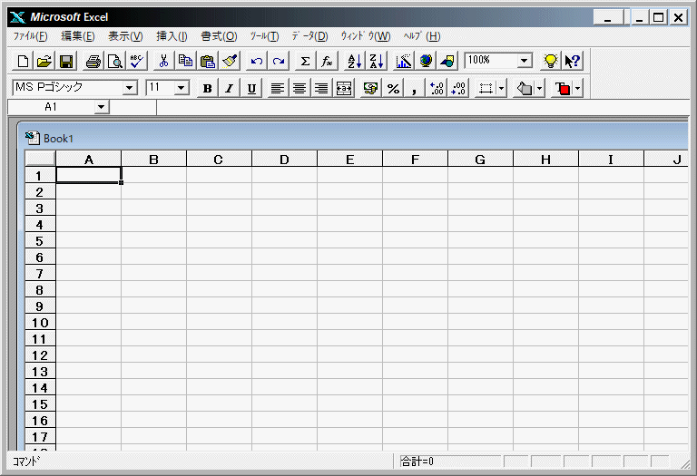Select column H header
This screenshot has height=476, width=697.
pos(545,159)
